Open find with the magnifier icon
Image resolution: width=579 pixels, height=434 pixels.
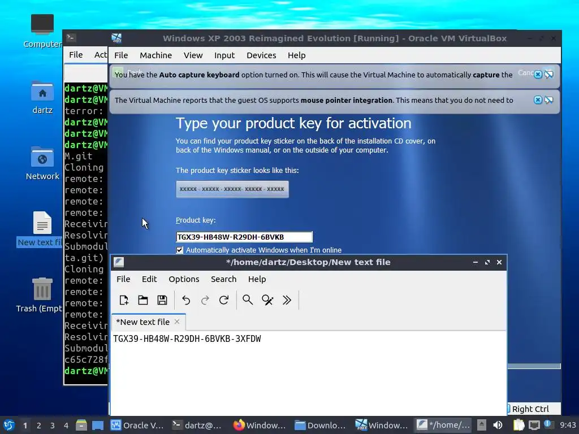[248, 300]
